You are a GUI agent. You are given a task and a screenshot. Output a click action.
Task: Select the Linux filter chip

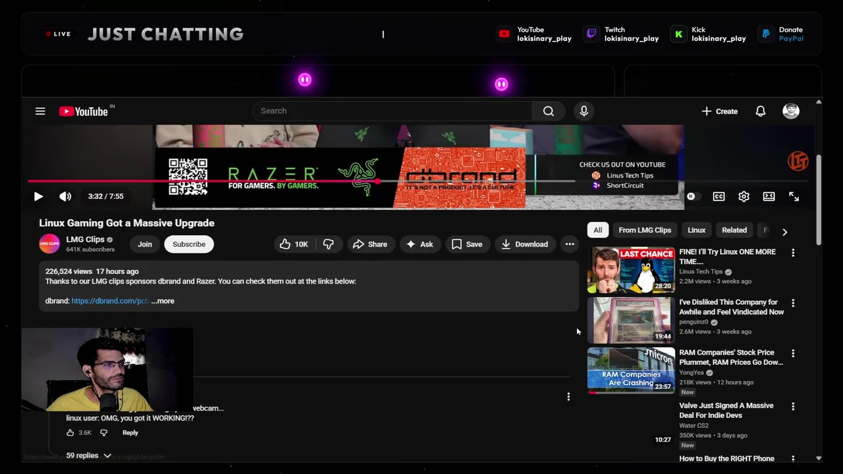[x=697, y=230]
